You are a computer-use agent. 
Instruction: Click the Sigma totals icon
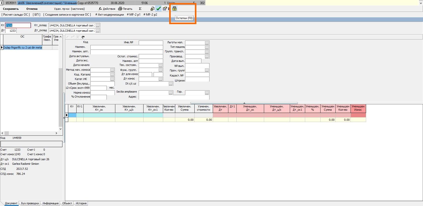coord(140,9)
